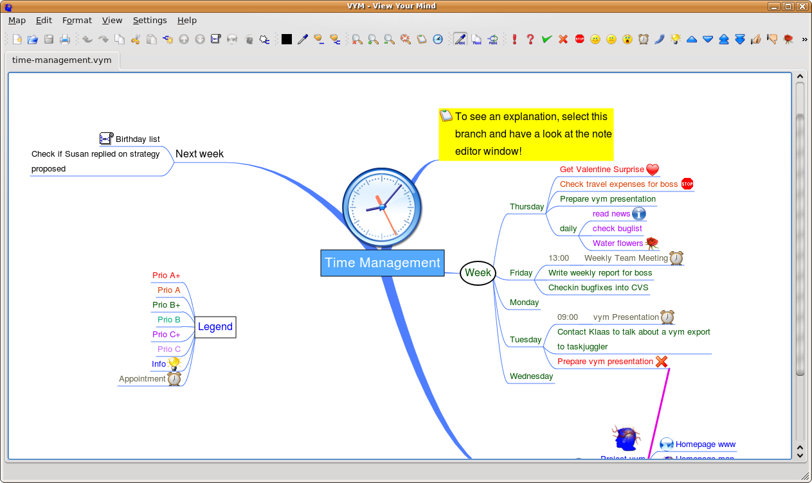This screenshot has height=483, width=812.
Task: Open the Edit menu
Action: coord(44,20)
